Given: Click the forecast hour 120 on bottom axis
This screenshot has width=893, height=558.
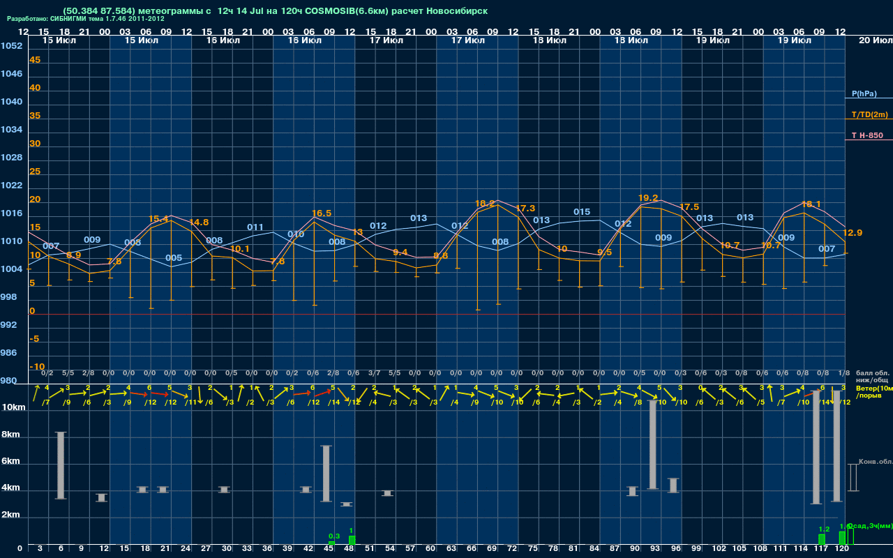Looking at the screenshot, I should [842, 549].
